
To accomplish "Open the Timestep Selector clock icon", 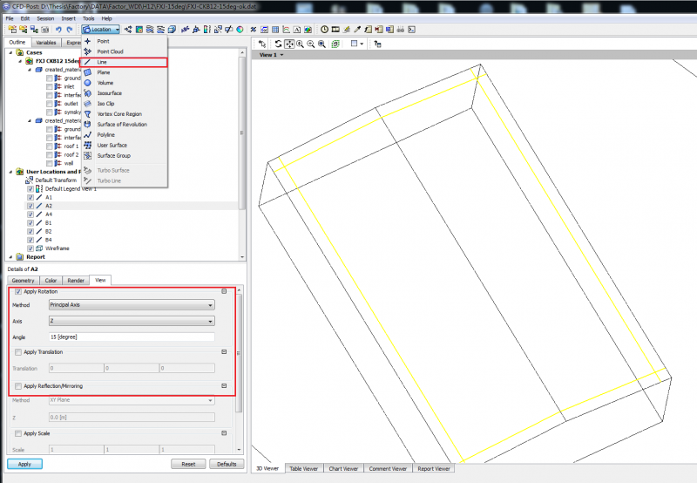I will pyautogui.click(x=324, y=30).
